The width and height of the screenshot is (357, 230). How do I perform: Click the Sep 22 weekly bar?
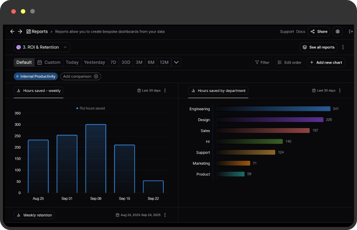coord(153,187)
